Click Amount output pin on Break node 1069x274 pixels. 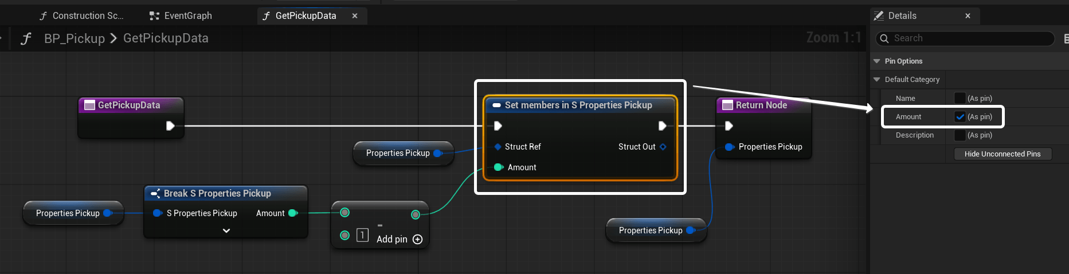pos(293,213)
